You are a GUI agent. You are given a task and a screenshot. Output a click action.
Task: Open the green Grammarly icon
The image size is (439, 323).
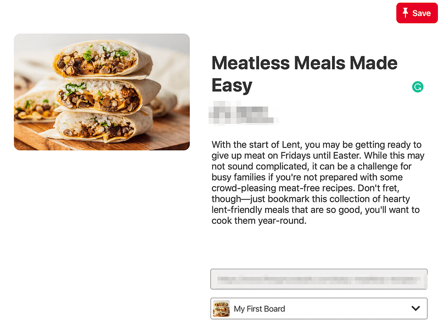tap(418, 87)
